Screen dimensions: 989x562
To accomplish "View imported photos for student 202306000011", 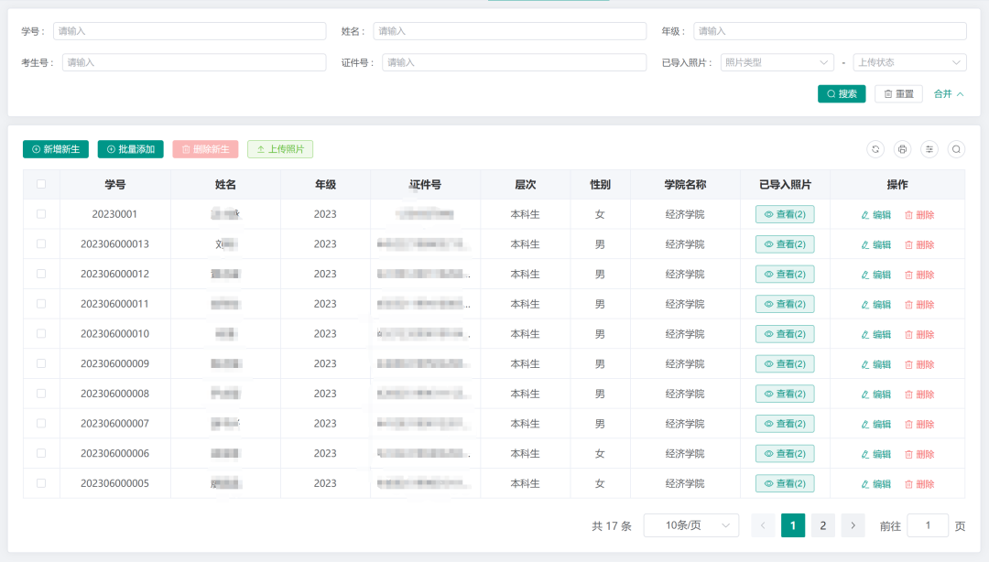I will (x=785, y=304).
